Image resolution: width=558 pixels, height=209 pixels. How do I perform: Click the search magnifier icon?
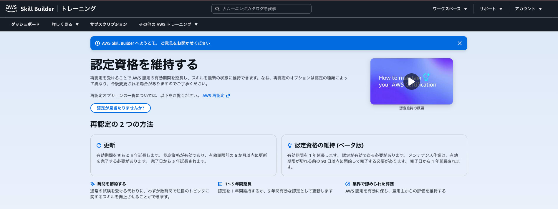217,9
